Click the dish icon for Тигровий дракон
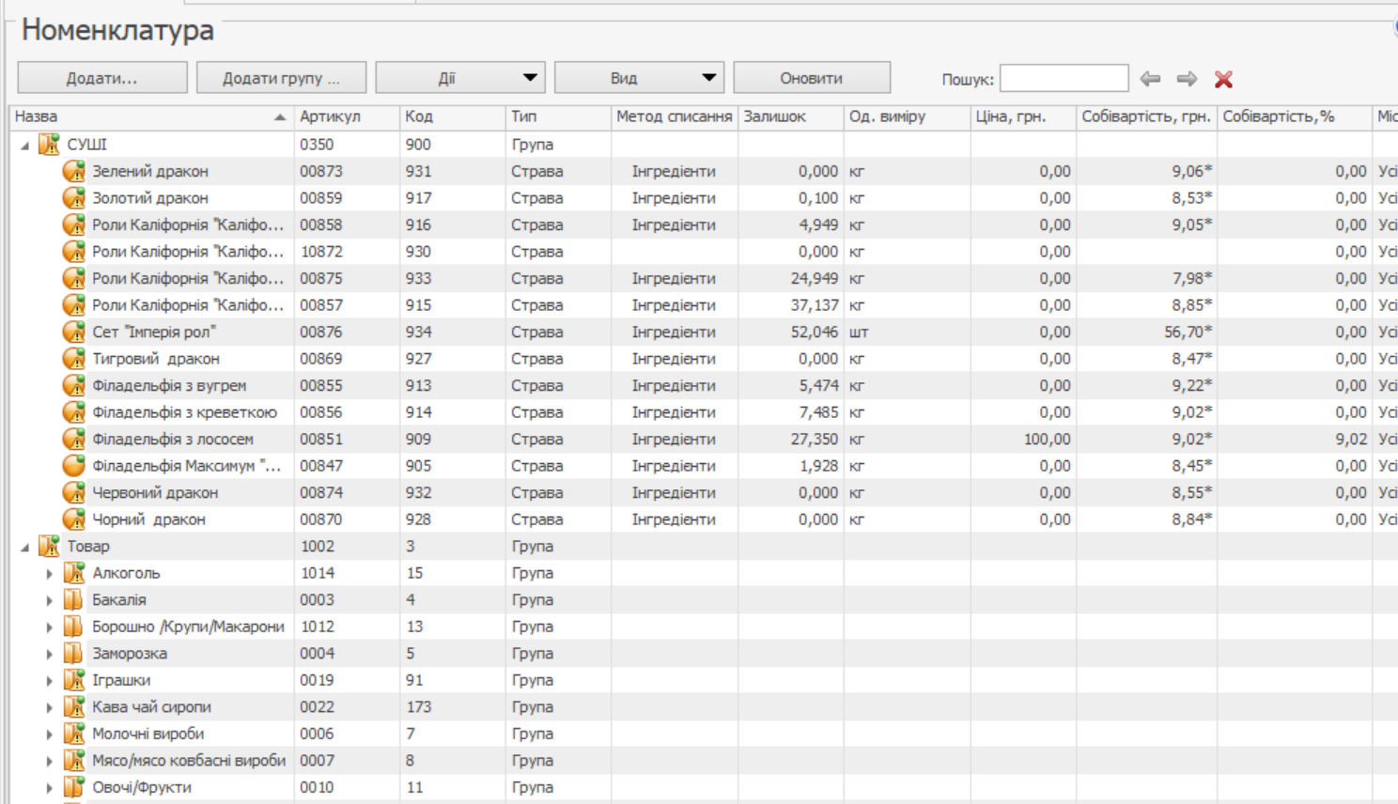Viewport: 1398px width, 804px height. [x=74, y=359]
